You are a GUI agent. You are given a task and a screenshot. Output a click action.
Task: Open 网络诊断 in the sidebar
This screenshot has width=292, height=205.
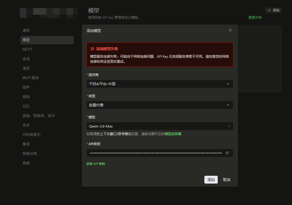(x=30, y=154)
